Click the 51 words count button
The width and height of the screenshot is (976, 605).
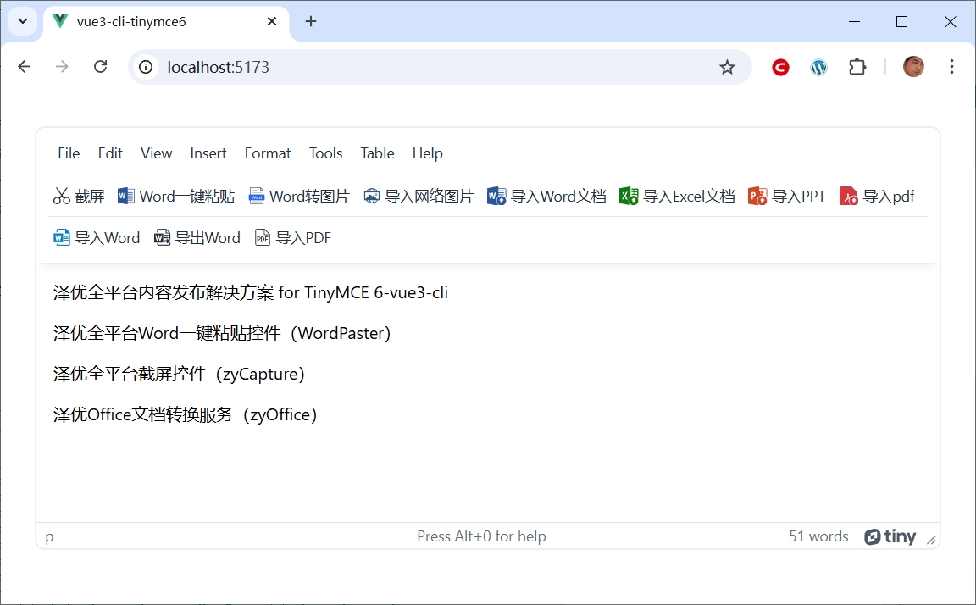click(x=818, y=536)
